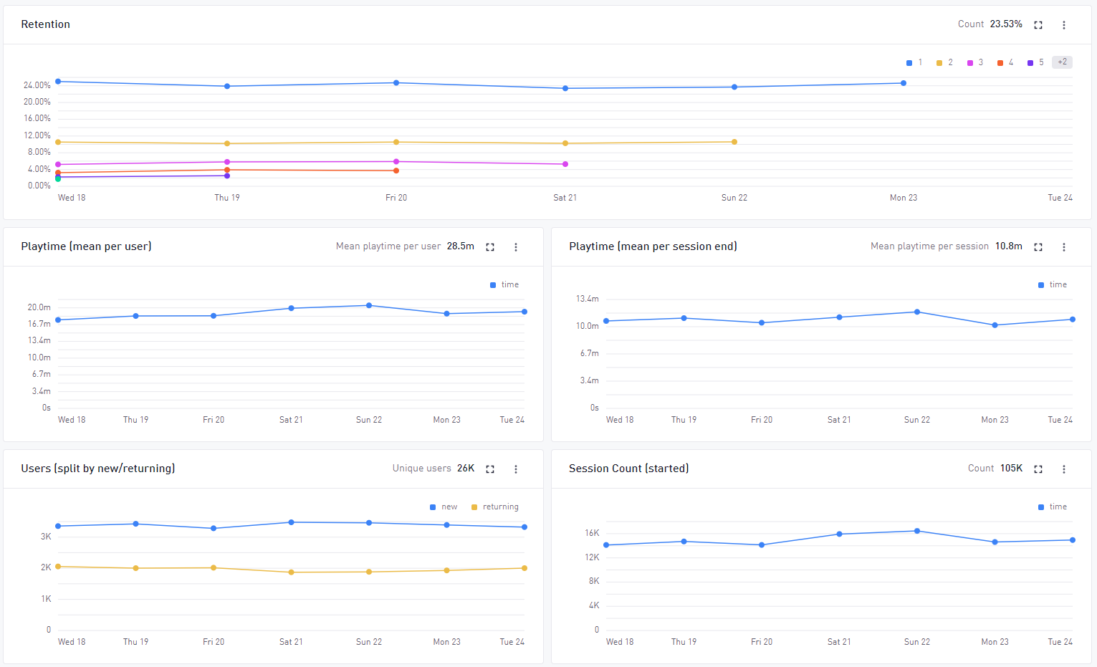Image resolution: width=1097 pixels, height=667 pixels.
Task: Expand Session Count chart to fullscreen
Action: [1038, 469]
